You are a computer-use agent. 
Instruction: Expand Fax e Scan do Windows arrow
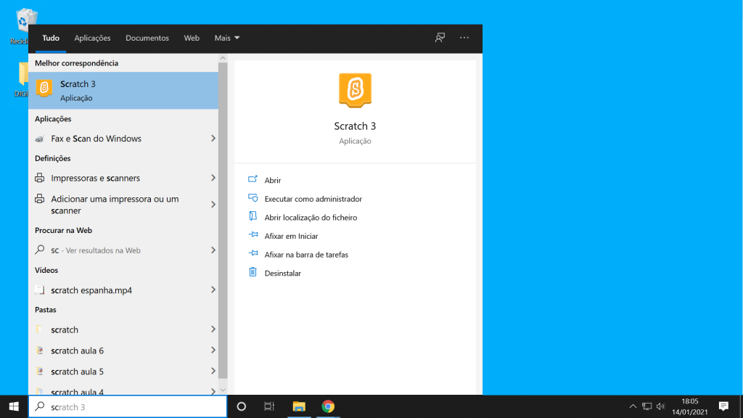213,139
